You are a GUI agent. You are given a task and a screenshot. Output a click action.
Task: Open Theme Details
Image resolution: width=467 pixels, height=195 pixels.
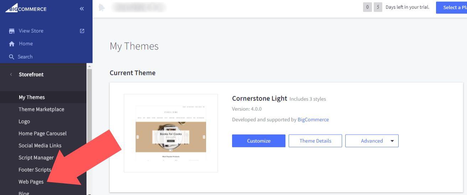point(315,141)
